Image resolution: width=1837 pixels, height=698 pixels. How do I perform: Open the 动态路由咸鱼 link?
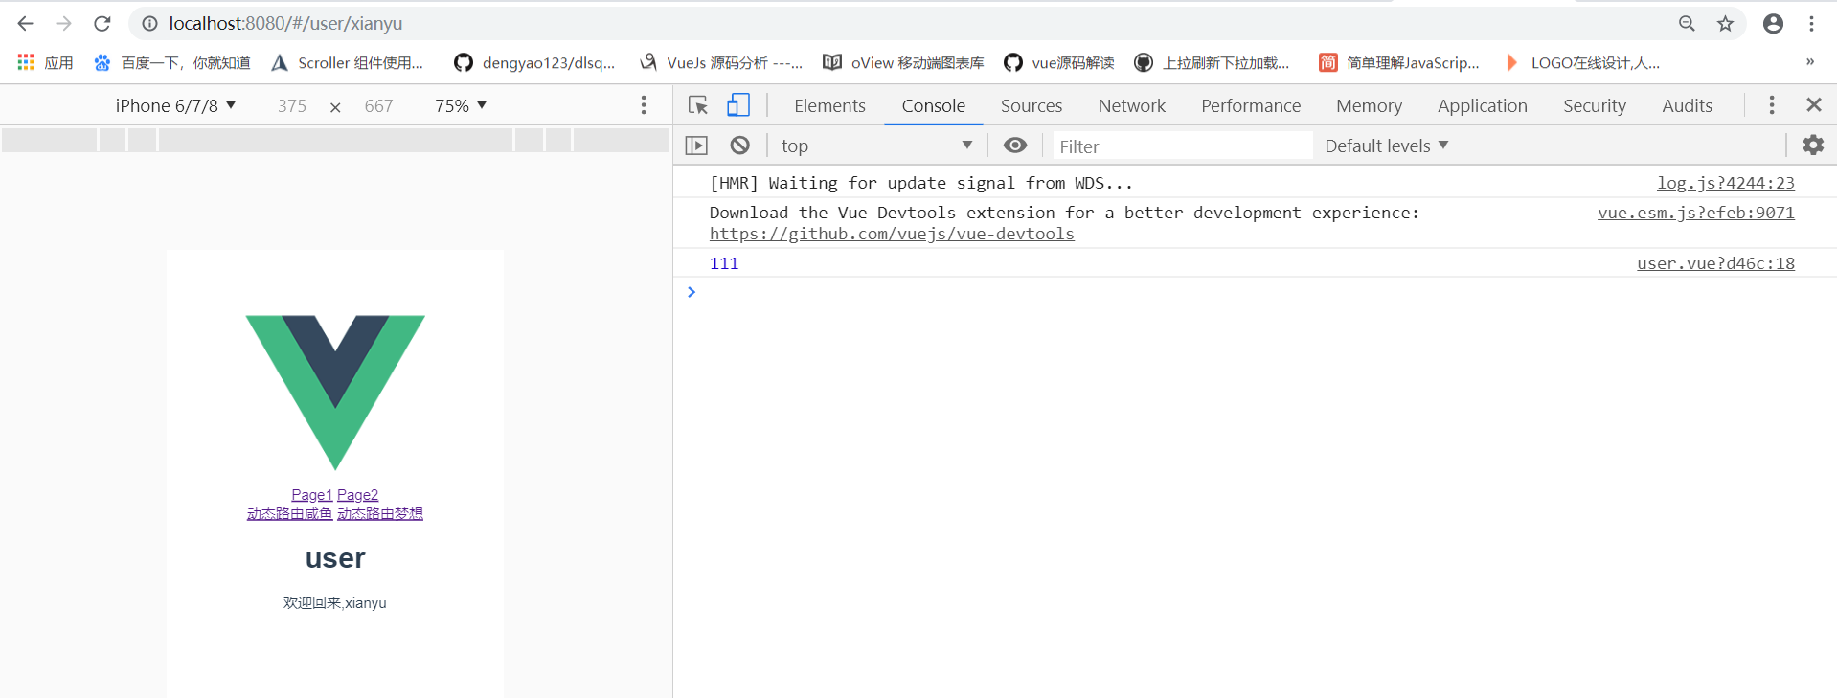(289, 514)
